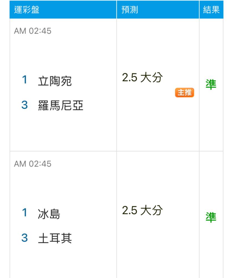Select the 結果 column header
Screen dimensions: 233x278
point(211,9)
